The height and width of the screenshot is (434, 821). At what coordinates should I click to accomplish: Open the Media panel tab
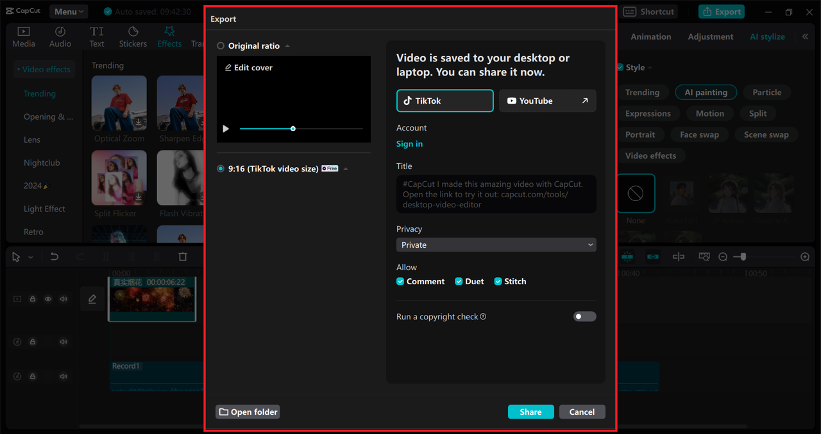coord(24,36)
